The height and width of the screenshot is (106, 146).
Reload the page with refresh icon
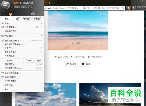[95, 8]
